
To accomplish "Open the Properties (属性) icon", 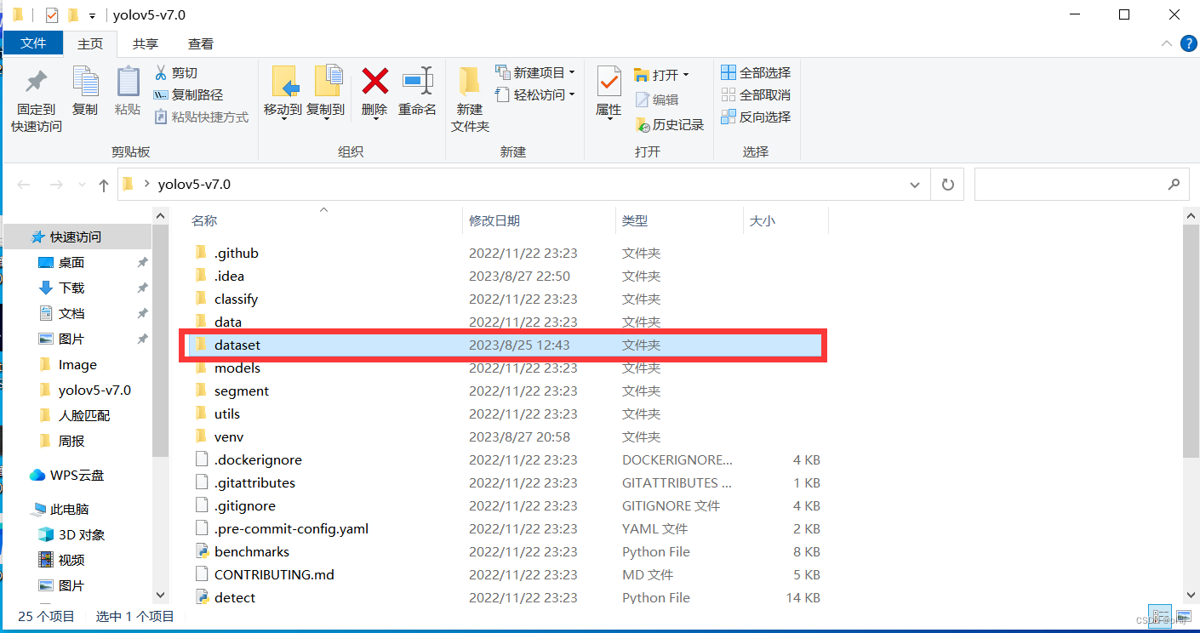I will 609,81.
